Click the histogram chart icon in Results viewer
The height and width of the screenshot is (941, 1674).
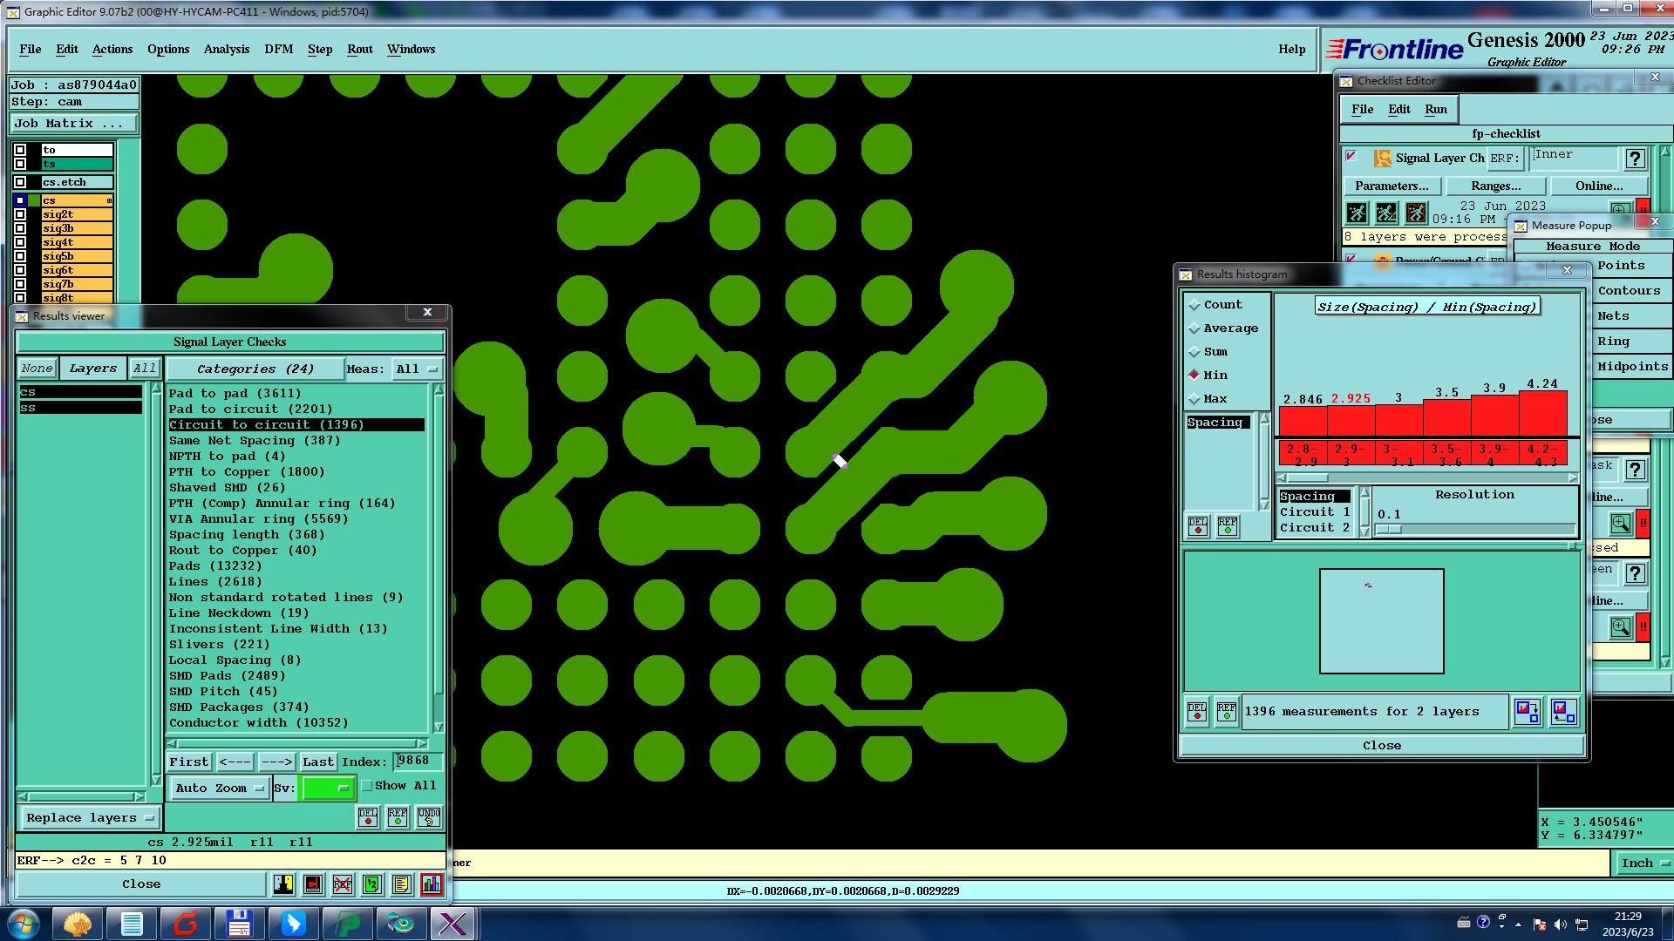click(x=431, y=884)
